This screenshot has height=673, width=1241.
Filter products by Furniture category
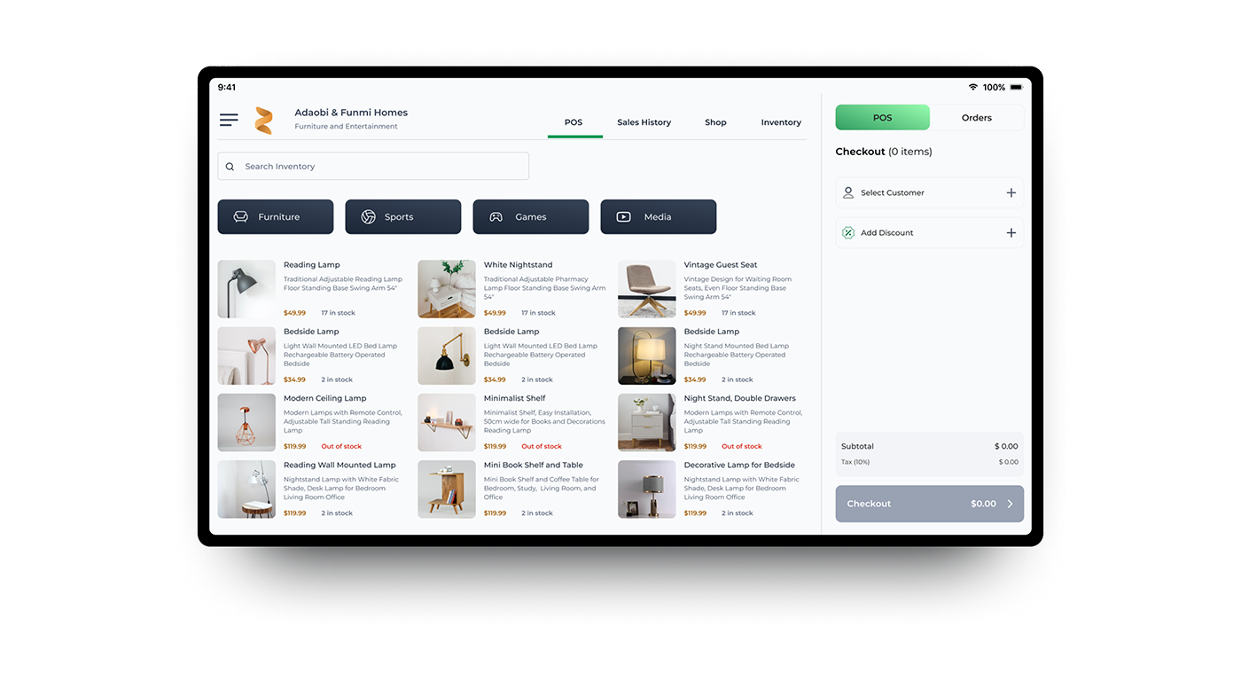tap(276, 217)
